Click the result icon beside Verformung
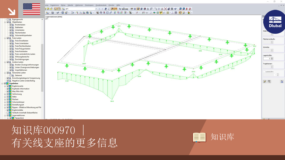285x160 pixels. tap(10, 94)
